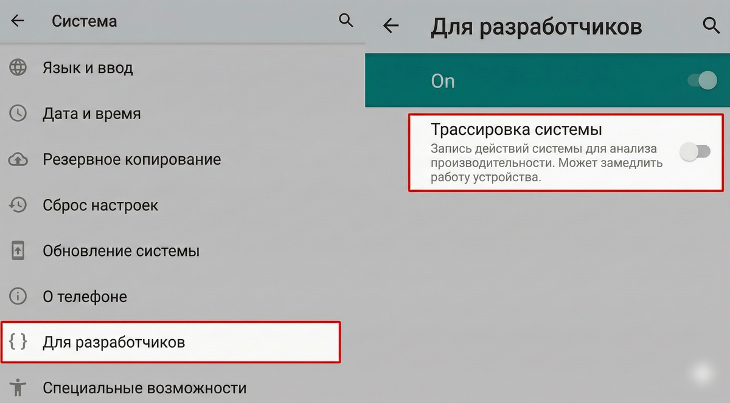Open Для разработчиков settings
This screenshot has width=730, height=403.
click(171, 342)
